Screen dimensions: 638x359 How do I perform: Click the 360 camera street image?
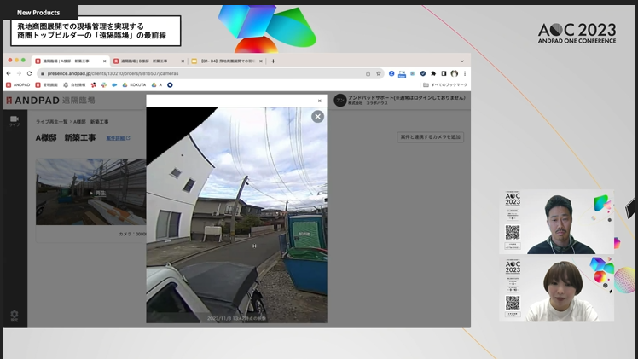pos(237,215)
